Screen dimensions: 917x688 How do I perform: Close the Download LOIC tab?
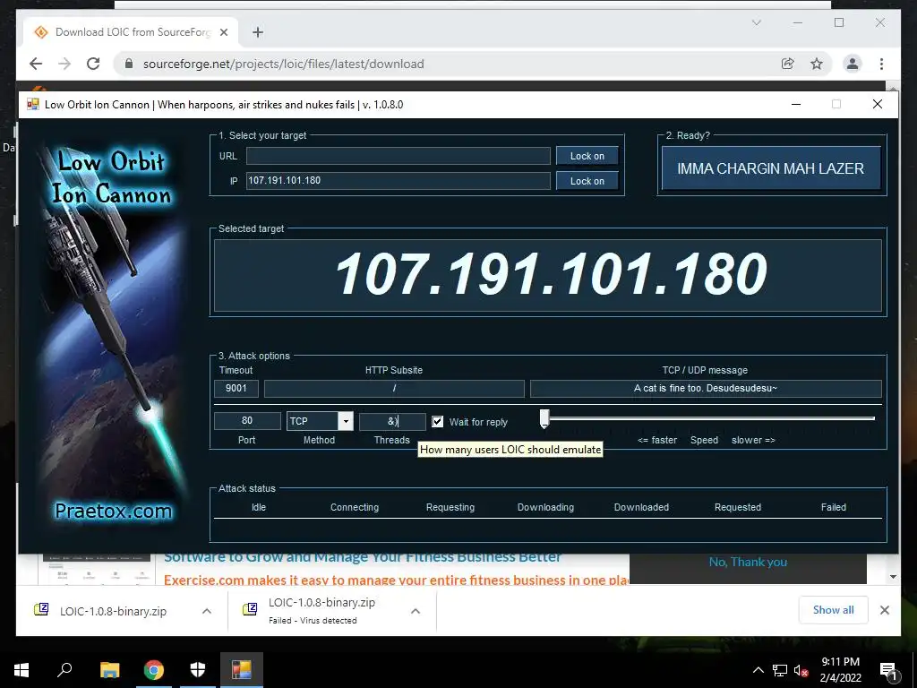pyautogui.click(x=223, y=32)
